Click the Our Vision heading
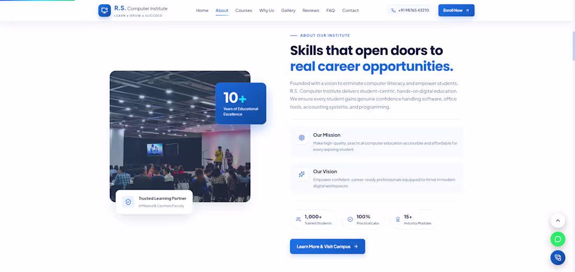The image size is (575, 272). click(325, 172)
